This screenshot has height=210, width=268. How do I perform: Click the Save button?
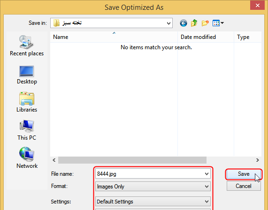click(x=244, y=174)
